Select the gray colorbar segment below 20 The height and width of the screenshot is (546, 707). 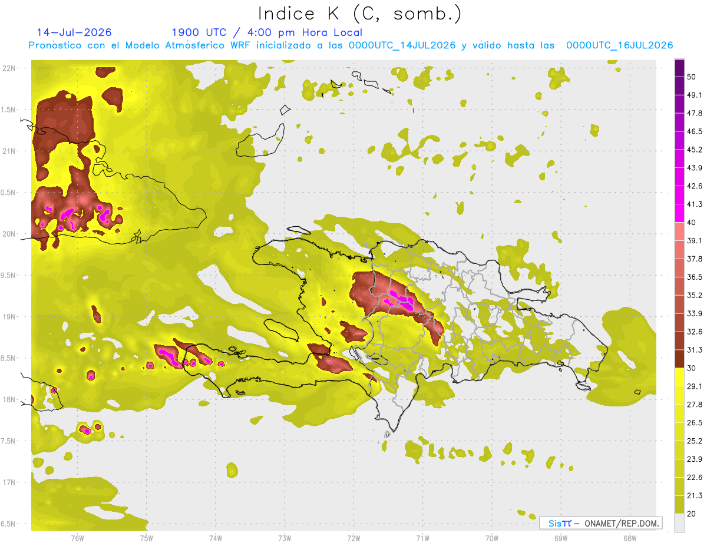tap(679, 522)
